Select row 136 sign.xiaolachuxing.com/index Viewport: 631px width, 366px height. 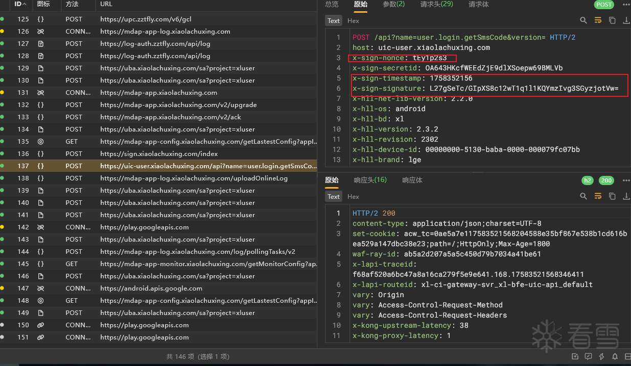click(x=158, y=153)
